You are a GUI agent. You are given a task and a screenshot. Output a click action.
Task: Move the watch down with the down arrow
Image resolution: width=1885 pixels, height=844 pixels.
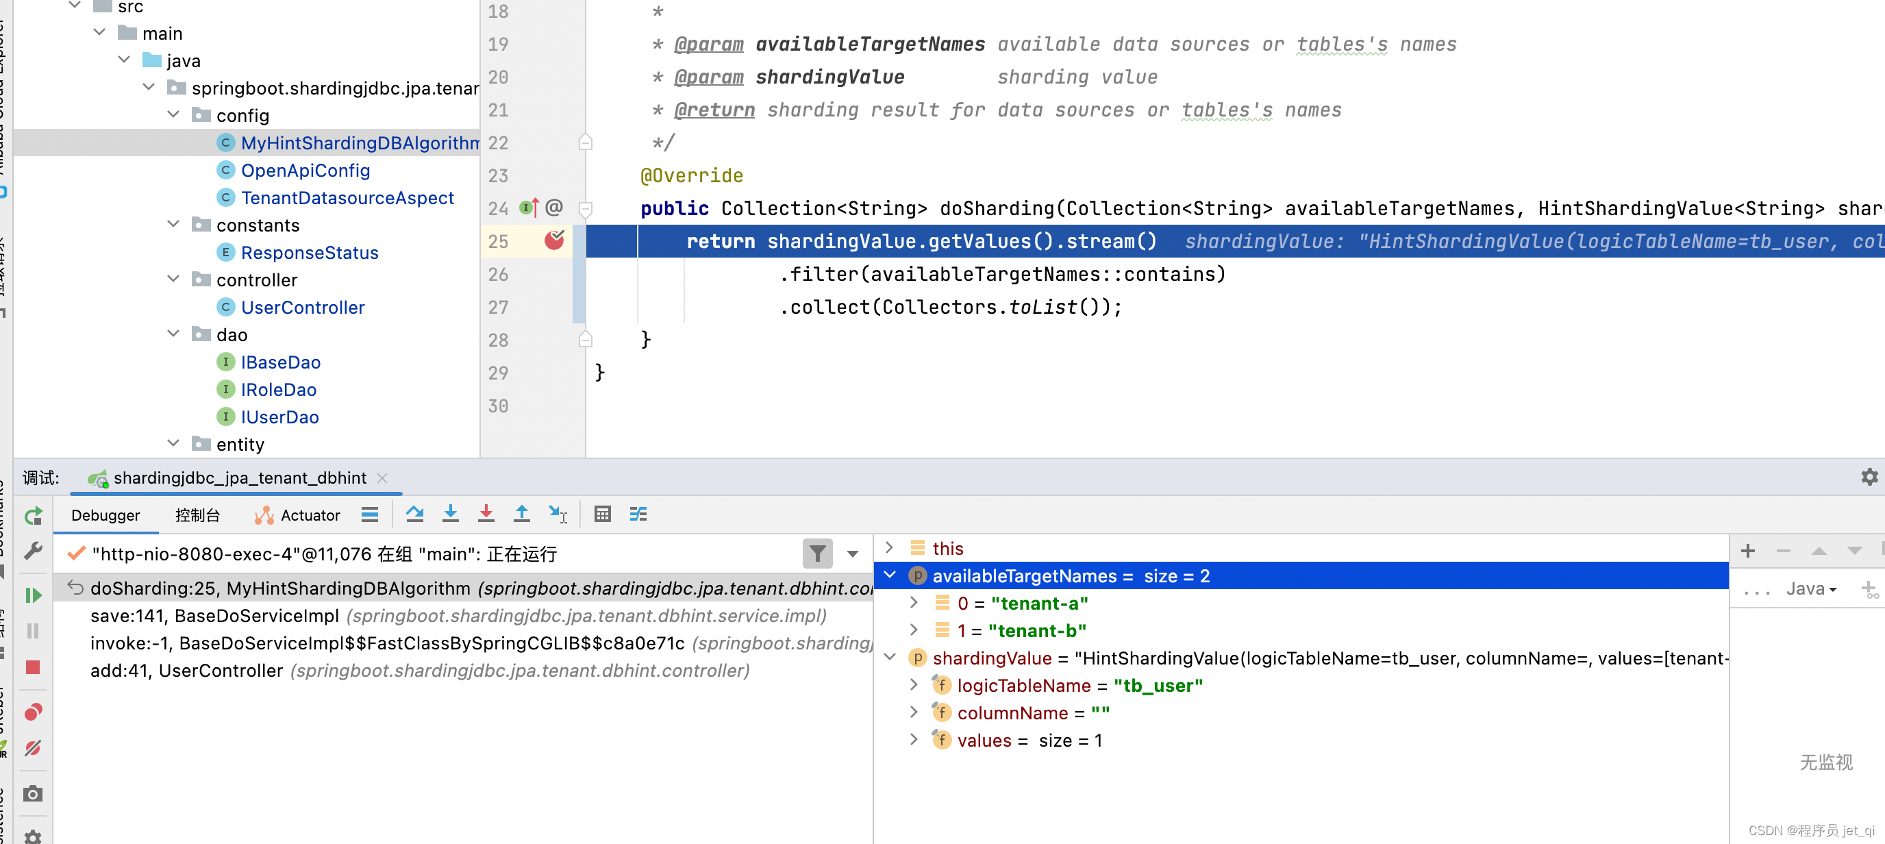coord(1853,551)
